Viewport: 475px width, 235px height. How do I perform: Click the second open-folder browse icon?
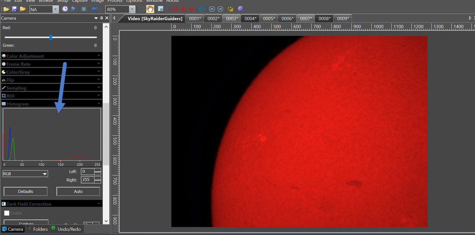pyautogui.click(x=22, y=9)
